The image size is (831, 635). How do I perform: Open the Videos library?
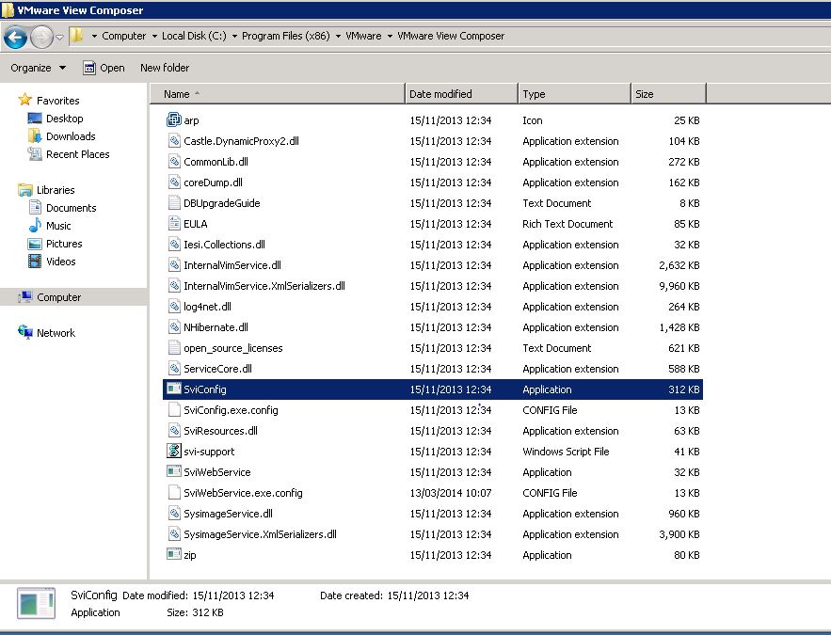pyautogui.click(x=60, y=262)
